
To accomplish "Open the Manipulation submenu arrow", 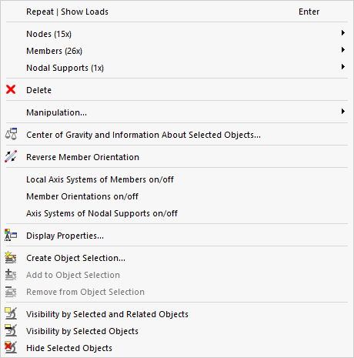I will pyautogui.click(x=343, y=112).
